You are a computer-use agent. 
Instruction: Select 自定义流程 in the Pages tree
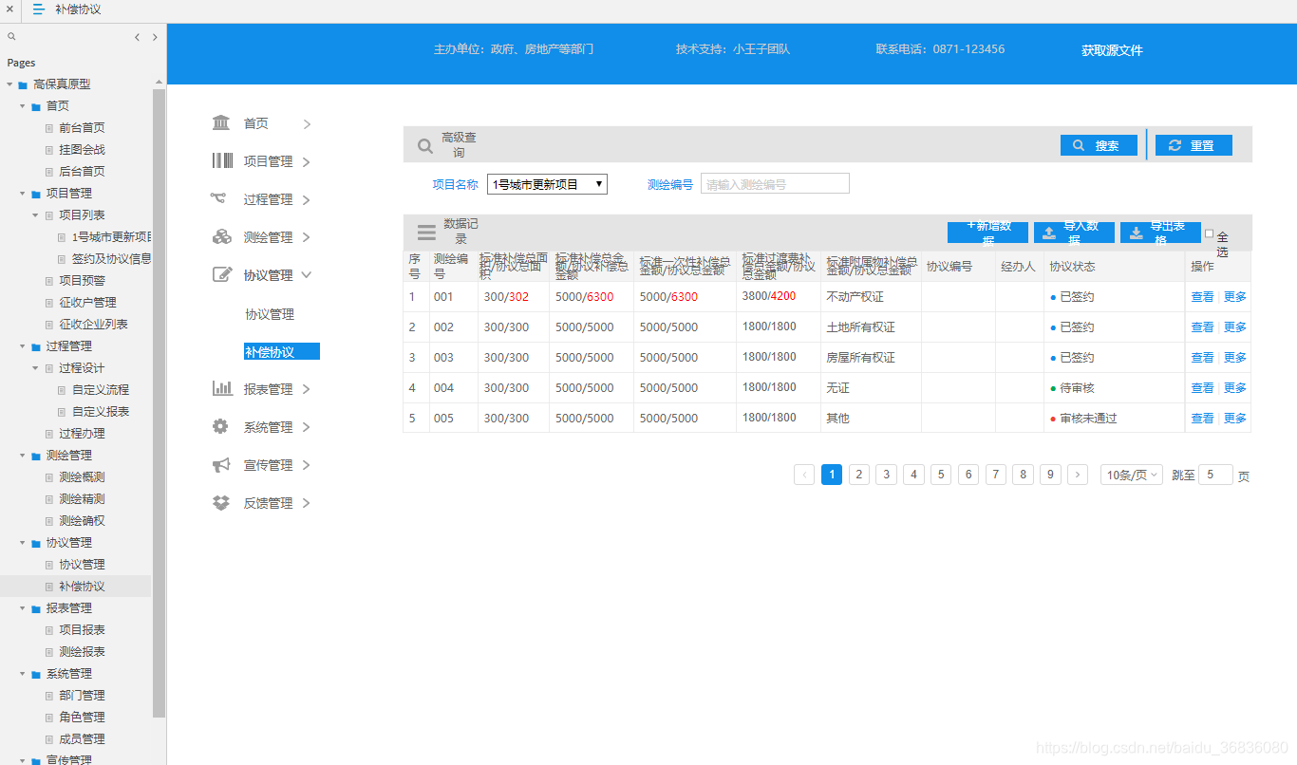pyautogui.click(x=101, y=390)
